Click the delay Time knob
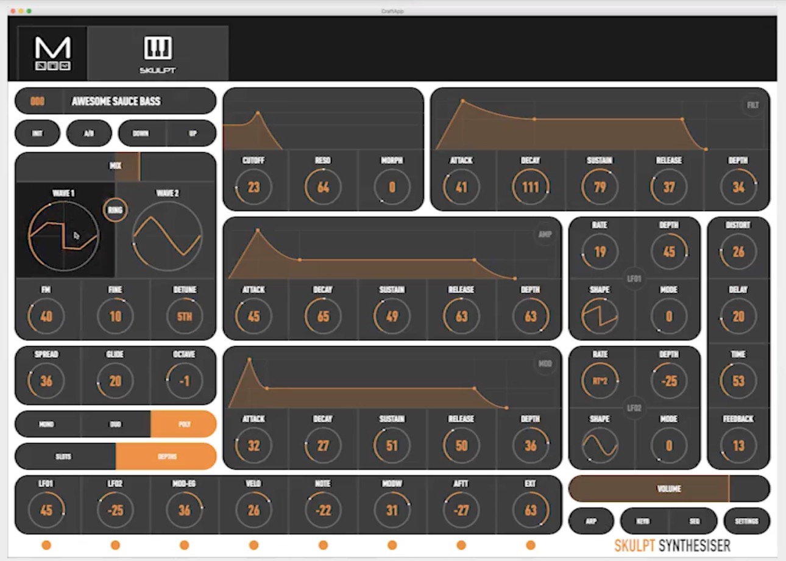This screenshot has height=561, width=786. [x=738, y=381]
